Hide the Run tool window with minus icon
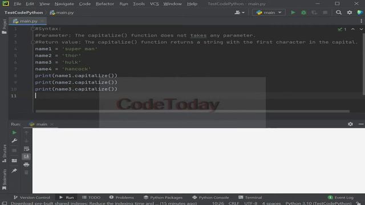This screenshot has height=205, width=365. (x=361, y=124)
